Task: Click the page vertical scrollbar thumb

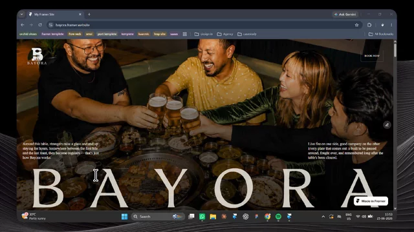Action: 395,50
